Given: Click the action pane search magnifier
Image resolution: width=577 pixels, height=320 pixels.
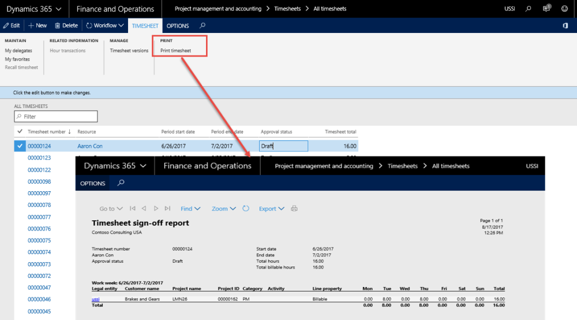Looking at the screenshot, I should click(203, 25).
